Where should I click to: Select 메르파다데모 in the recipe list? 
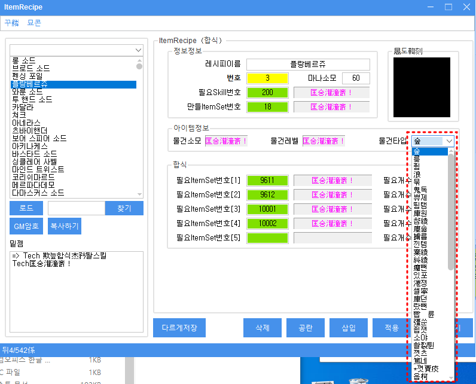coord(33,185)
